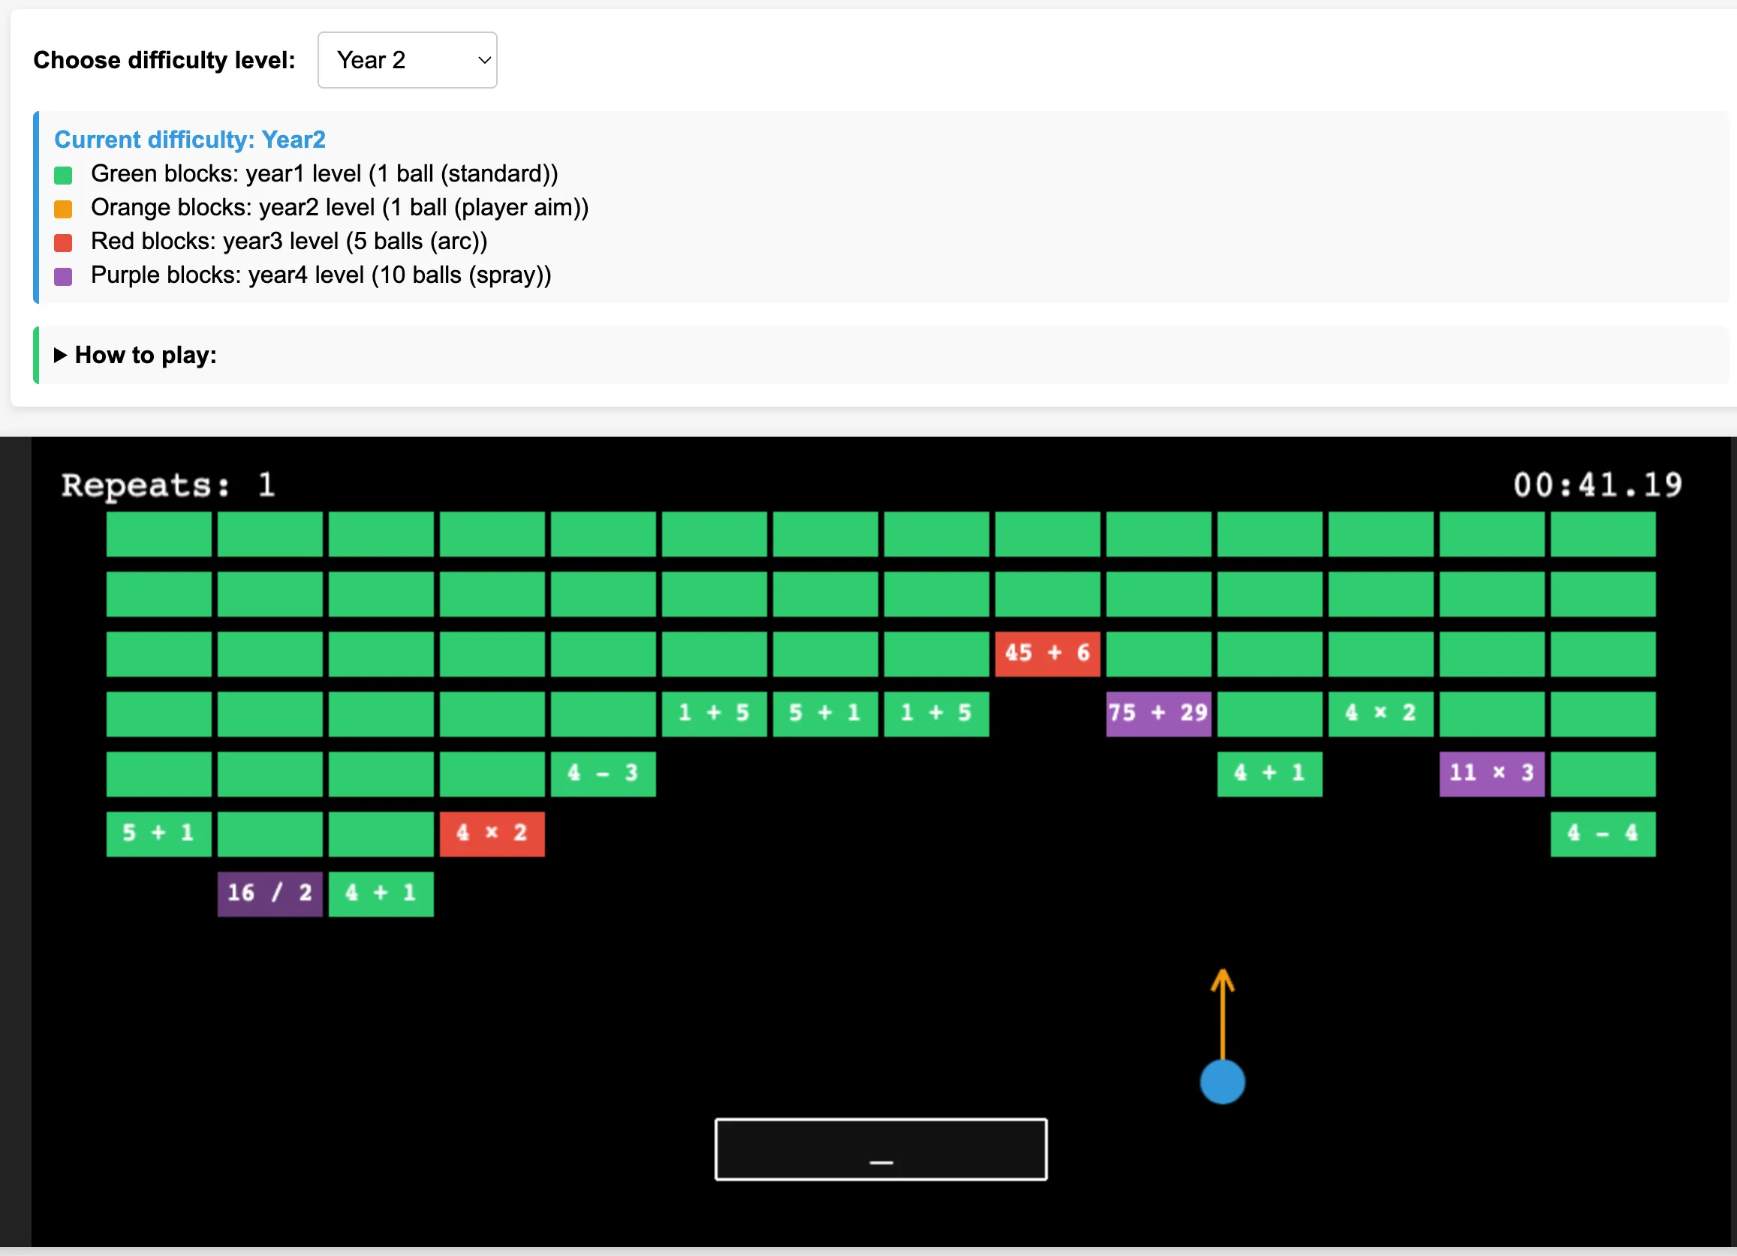The width and height of the screenshot is (1737, 1256).
Task: Expand the How to play section
Action: point(145,355)
